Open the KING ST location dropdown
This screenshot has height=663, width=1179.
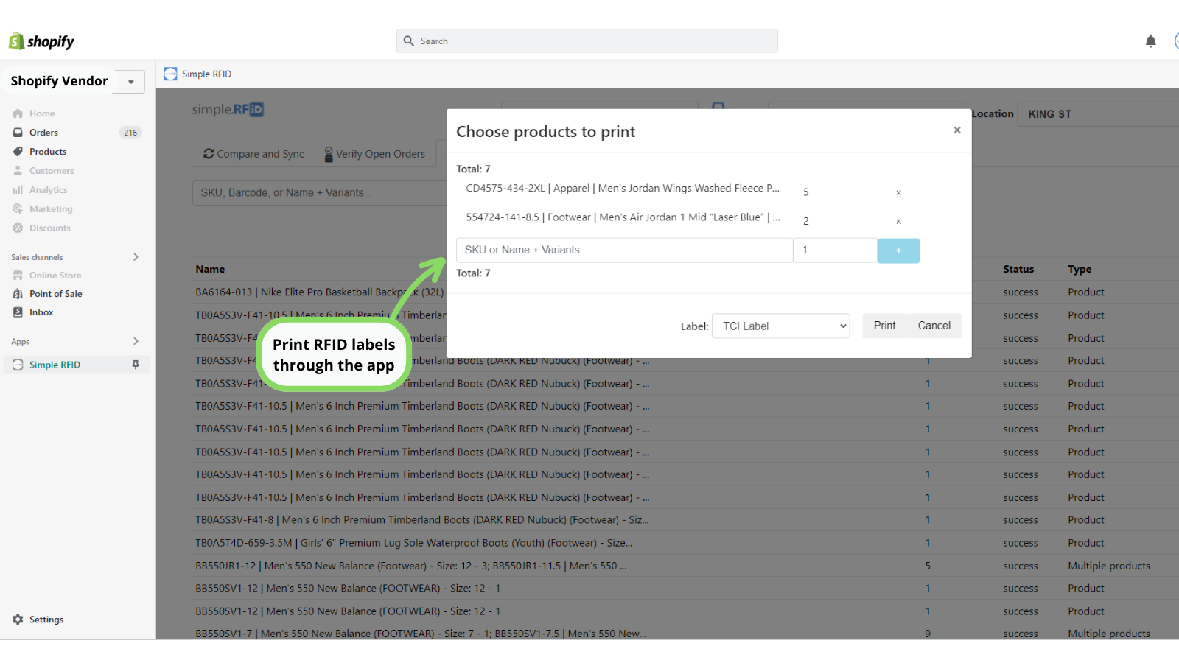pos(1098,114)
